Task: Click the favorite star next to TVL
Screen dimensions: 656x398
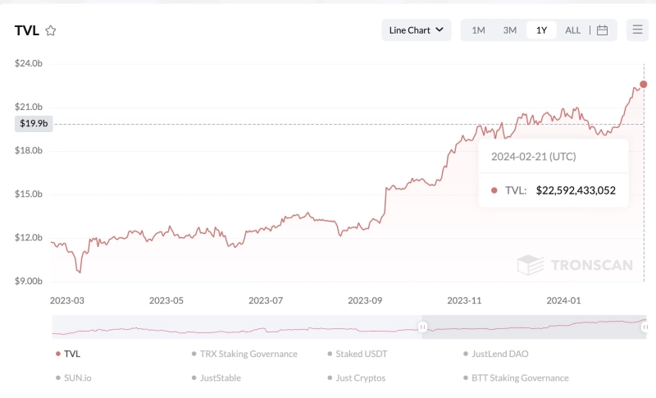Action: pyautogui.click(x=51, y=30)
